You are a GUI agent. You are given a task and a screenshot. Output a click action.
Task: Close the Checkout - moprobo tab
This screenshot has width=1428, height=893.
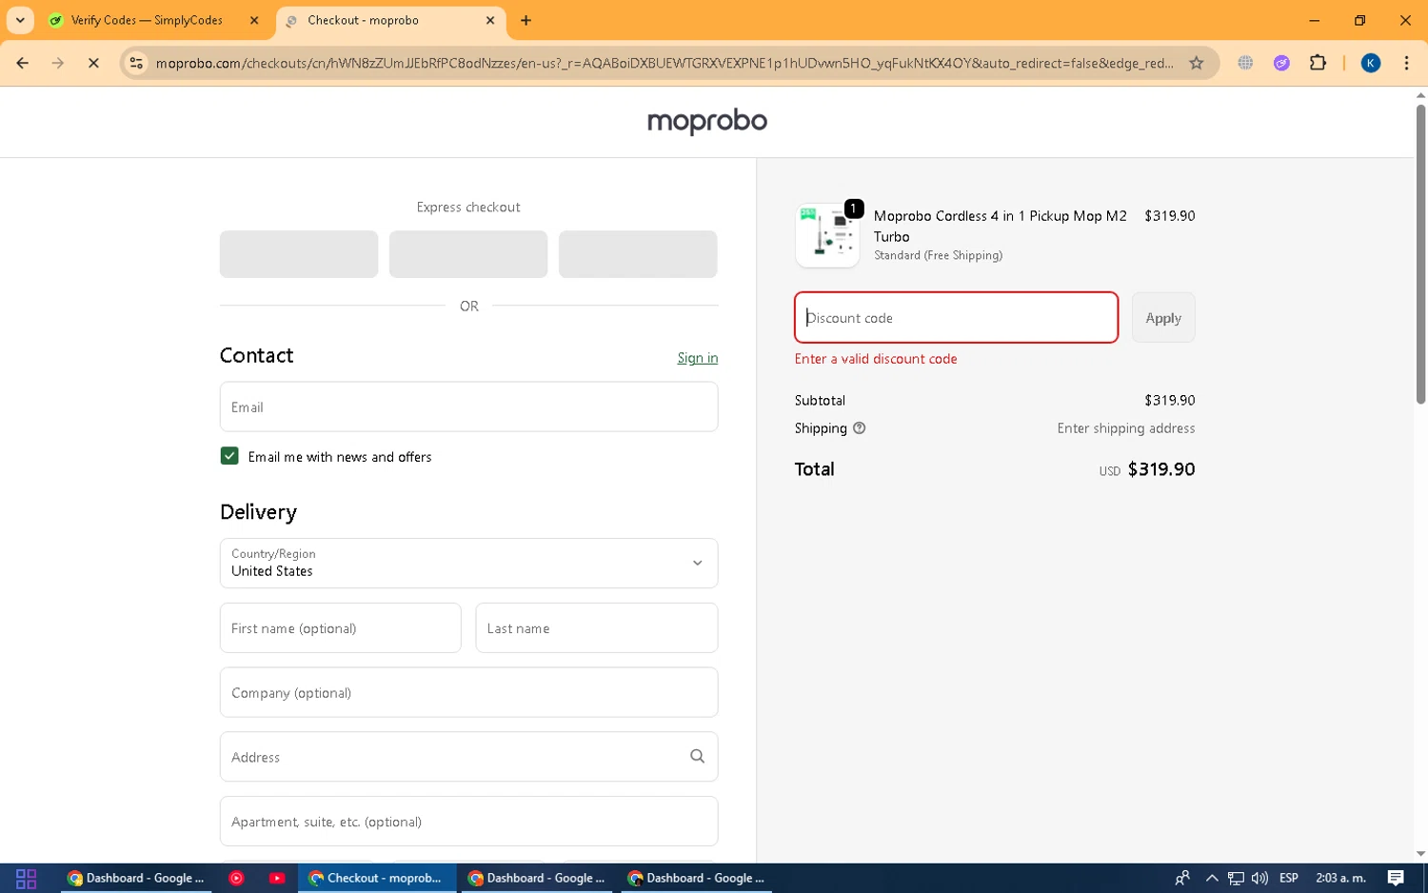(x=490, y=20)
